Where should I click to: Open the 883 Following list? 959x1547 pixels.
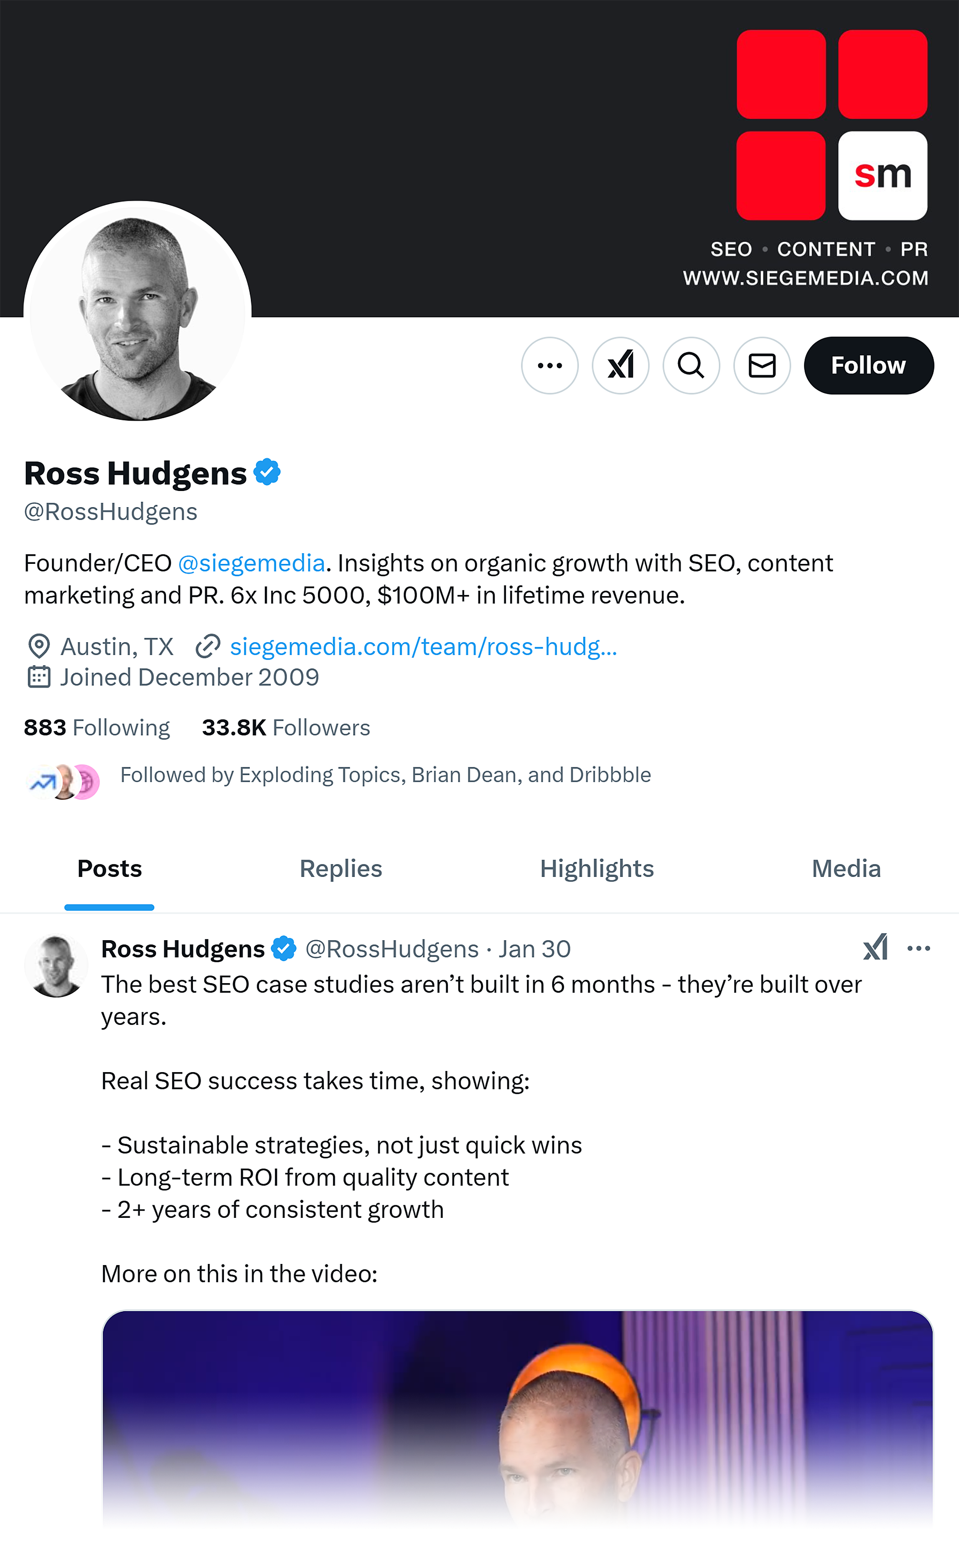click(x=96, y=728)
